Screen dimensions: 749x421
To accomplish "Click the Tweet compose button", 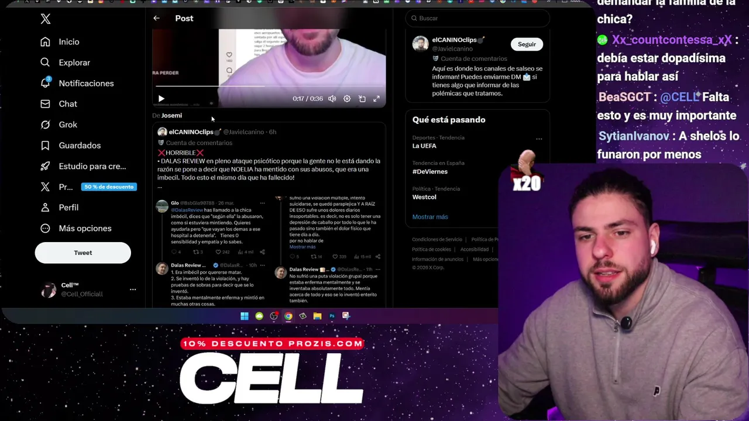I will point(83,253).
